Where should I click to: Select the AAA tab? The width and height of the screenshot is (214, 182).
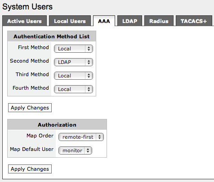coord(104,21)
